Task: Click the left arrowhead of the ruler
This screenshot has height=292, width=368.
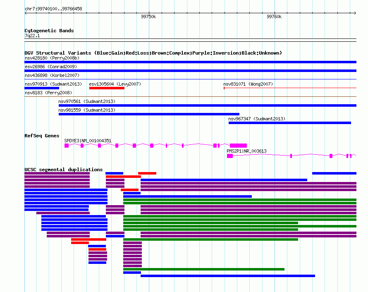Action: [26, 13]
